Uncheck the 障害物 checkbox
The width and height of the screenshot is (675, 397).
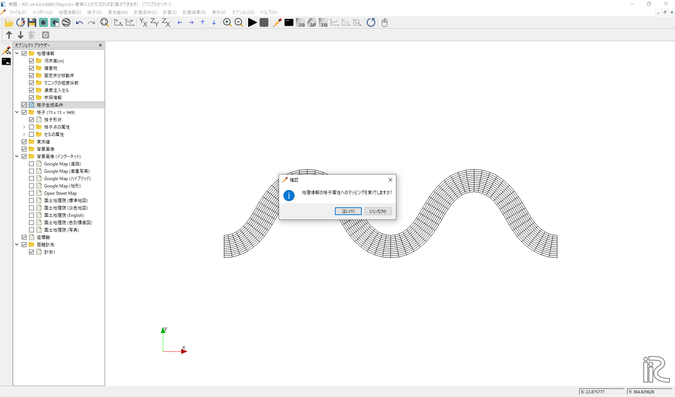click(x=32, y=68)
